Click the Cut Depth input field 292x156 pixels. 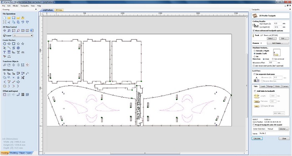click(x=278, y=27)
